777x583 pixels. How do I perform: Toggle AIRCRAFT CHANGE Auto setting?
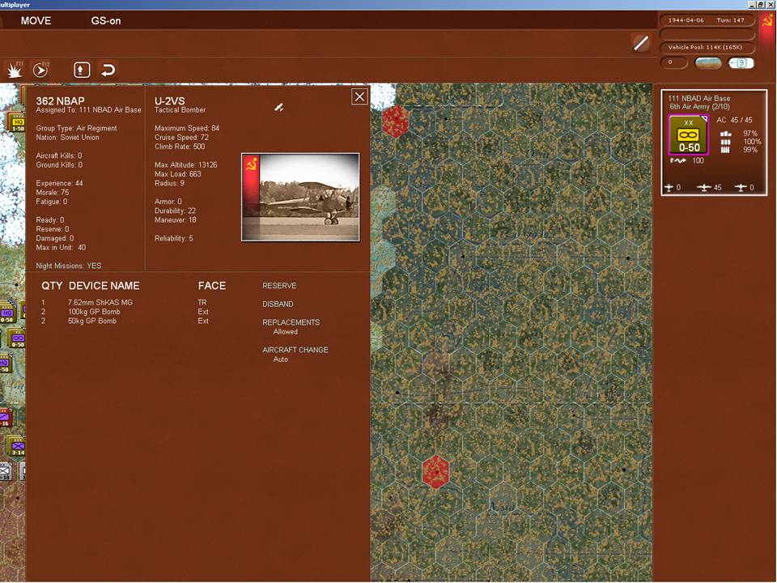click(295, 355)
